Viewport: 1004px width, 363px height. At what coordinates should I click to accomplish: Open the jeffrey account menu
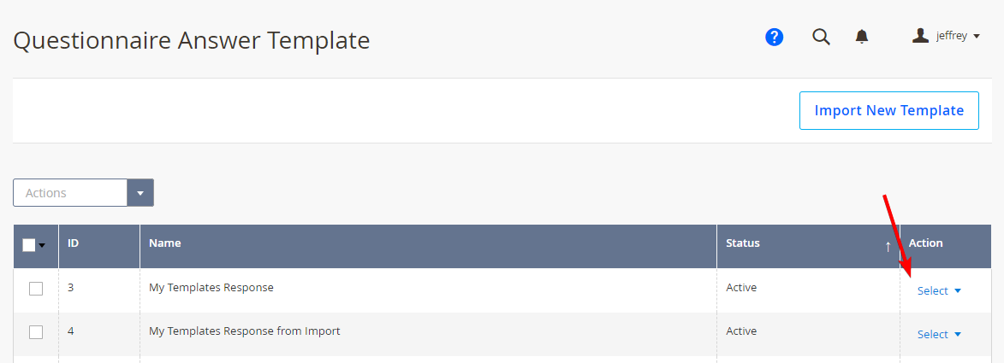click(x=946, y=37)
